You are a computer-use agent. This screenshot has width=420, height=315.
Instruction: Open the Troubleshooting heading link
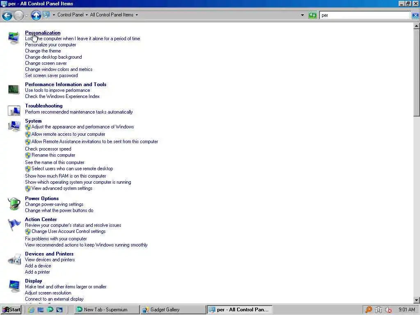[43, 106]
